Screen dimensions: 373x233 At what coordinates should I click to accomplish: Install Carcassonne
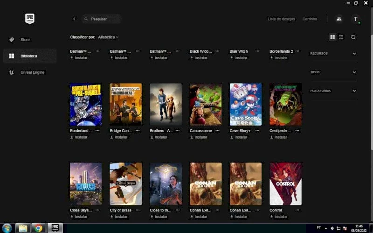[x=199, y=137]
